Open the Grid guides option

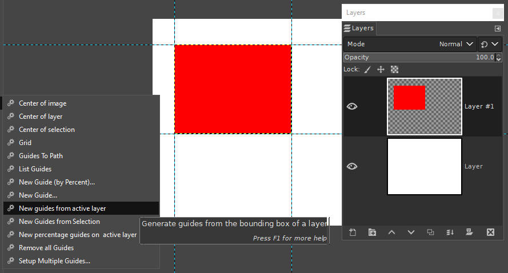point(81,142)
